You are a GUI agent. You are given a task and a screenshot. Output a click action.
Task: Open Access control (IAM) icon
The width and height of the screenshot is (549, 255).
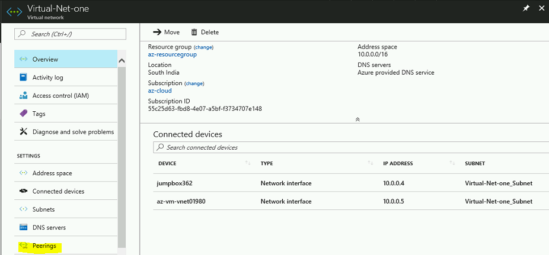[x=23, y=96]
